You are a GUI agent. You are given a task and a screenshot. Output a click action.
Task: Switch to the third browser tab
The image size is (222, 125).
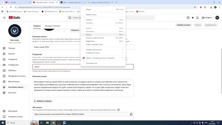[x=73, y=2]
